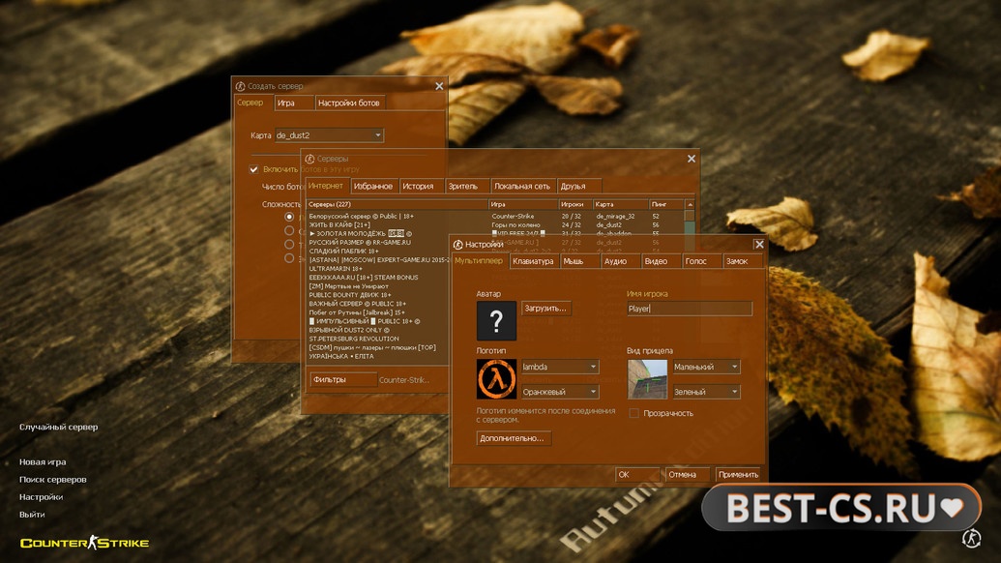Screen dimensions: 1001x563
Task: Close the Настройки window
Action: click(759, 245)
